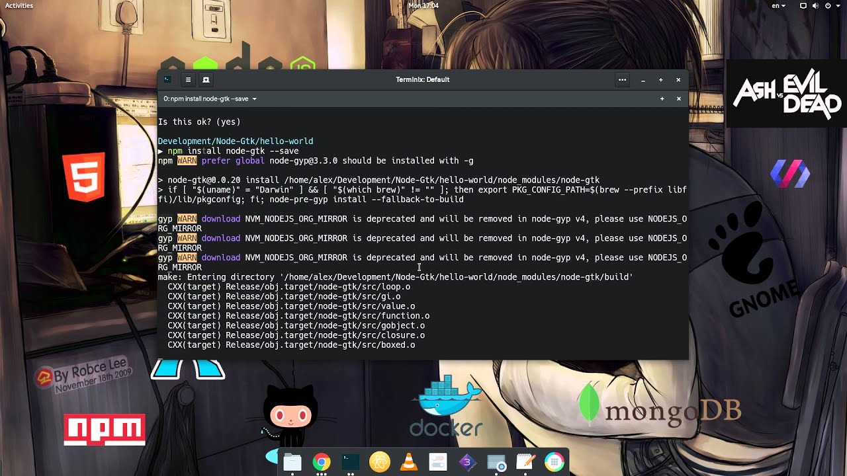Add a new terminal with the plus in the session bar
Viewport: 847px width, 476px height.
(x=662, y=99)
